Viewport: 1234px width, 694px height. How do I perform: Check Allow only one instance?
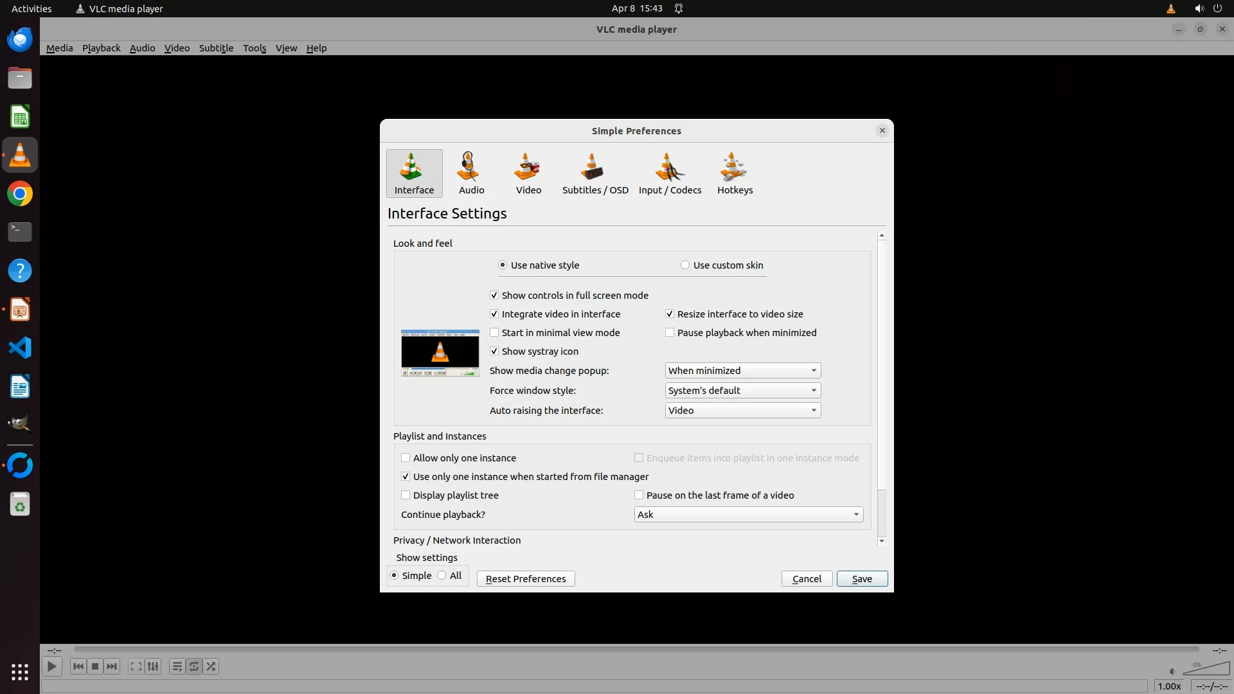coord(406,458)
